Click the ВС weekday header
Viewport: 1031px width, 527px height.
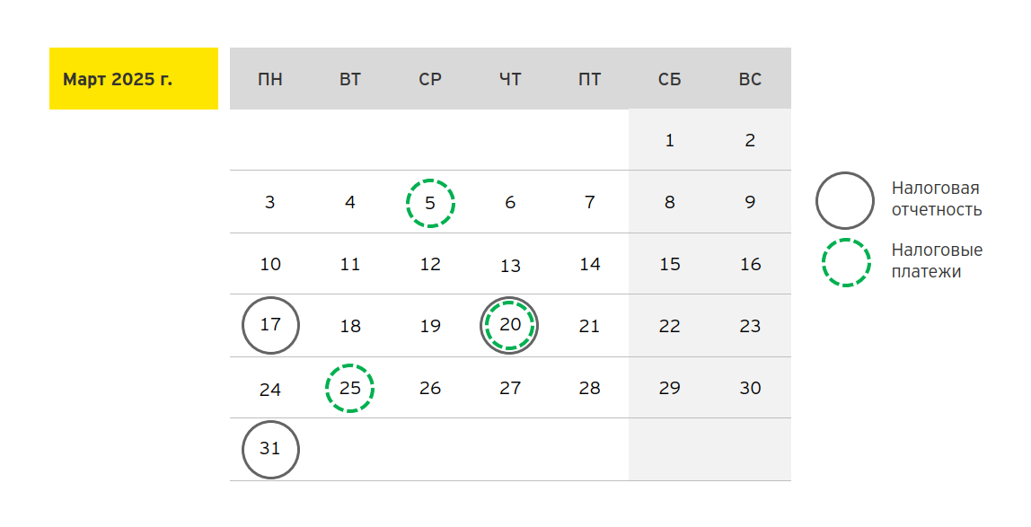point(750,79)
